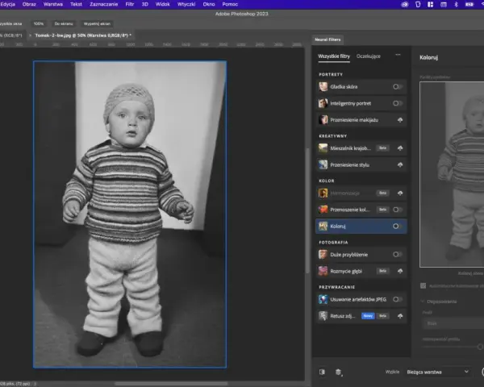Select the Tomek-2-bw.jpg document tab
Viewport: 484px width, 387px height.
83,35
